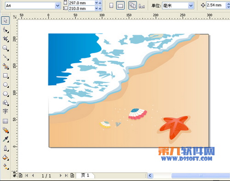Jump to the last page
Image resolution: width=230 pixels, height=181 pixels.
click(x=66, y=175)
